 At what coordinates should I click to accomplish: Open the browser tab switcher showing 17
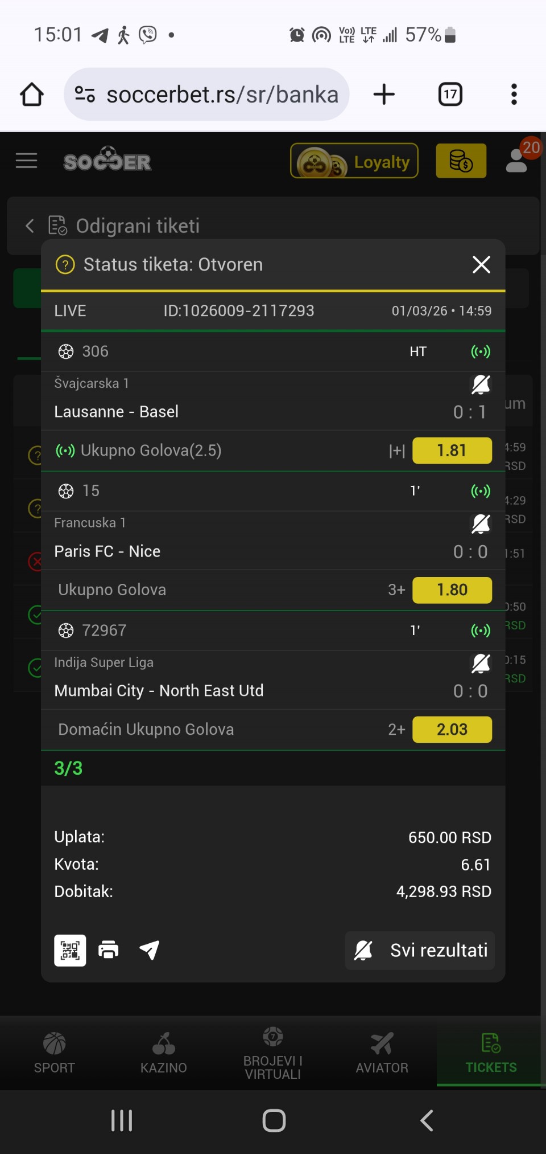point(450,95)
